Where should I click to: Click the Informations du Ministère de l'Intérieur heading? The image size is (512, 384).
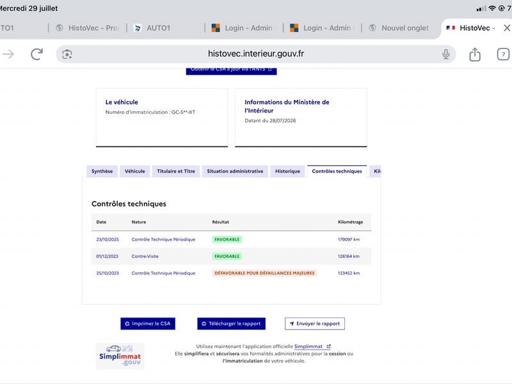[x=287, y=106]
